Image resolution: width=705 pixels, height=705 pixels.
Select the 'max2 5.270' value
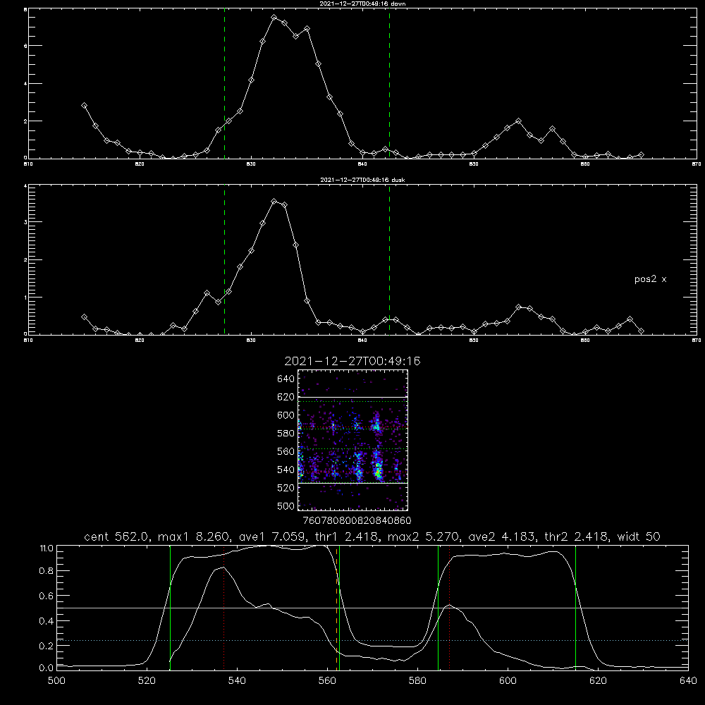[x=423, y=537]
